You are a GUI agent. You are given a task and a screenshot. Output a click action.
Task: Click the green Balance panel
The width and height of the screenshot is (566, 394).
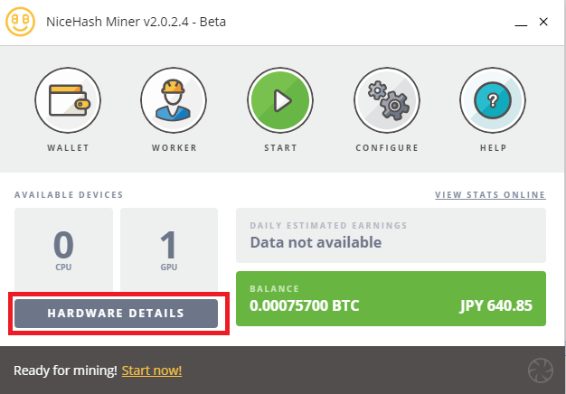click(x=391, y=299)
